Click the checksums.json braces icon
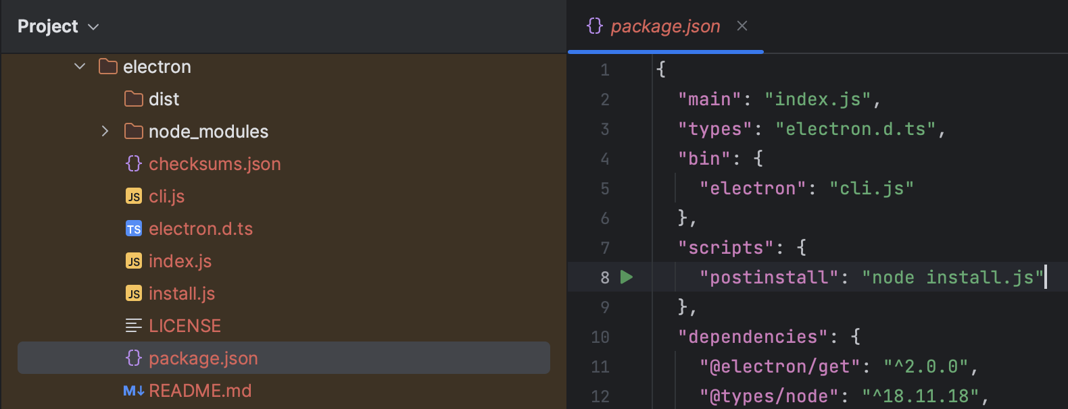Viewport: 1068px width, 409px height. pyautogui.click(x=134, y=163)
